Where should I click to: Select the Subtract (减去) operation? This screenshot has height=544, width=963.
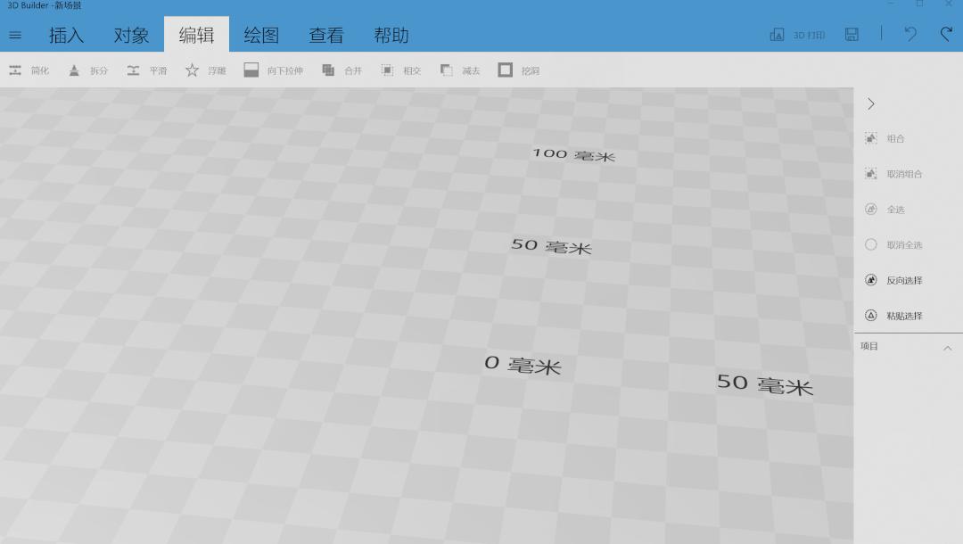click(459, 70)
